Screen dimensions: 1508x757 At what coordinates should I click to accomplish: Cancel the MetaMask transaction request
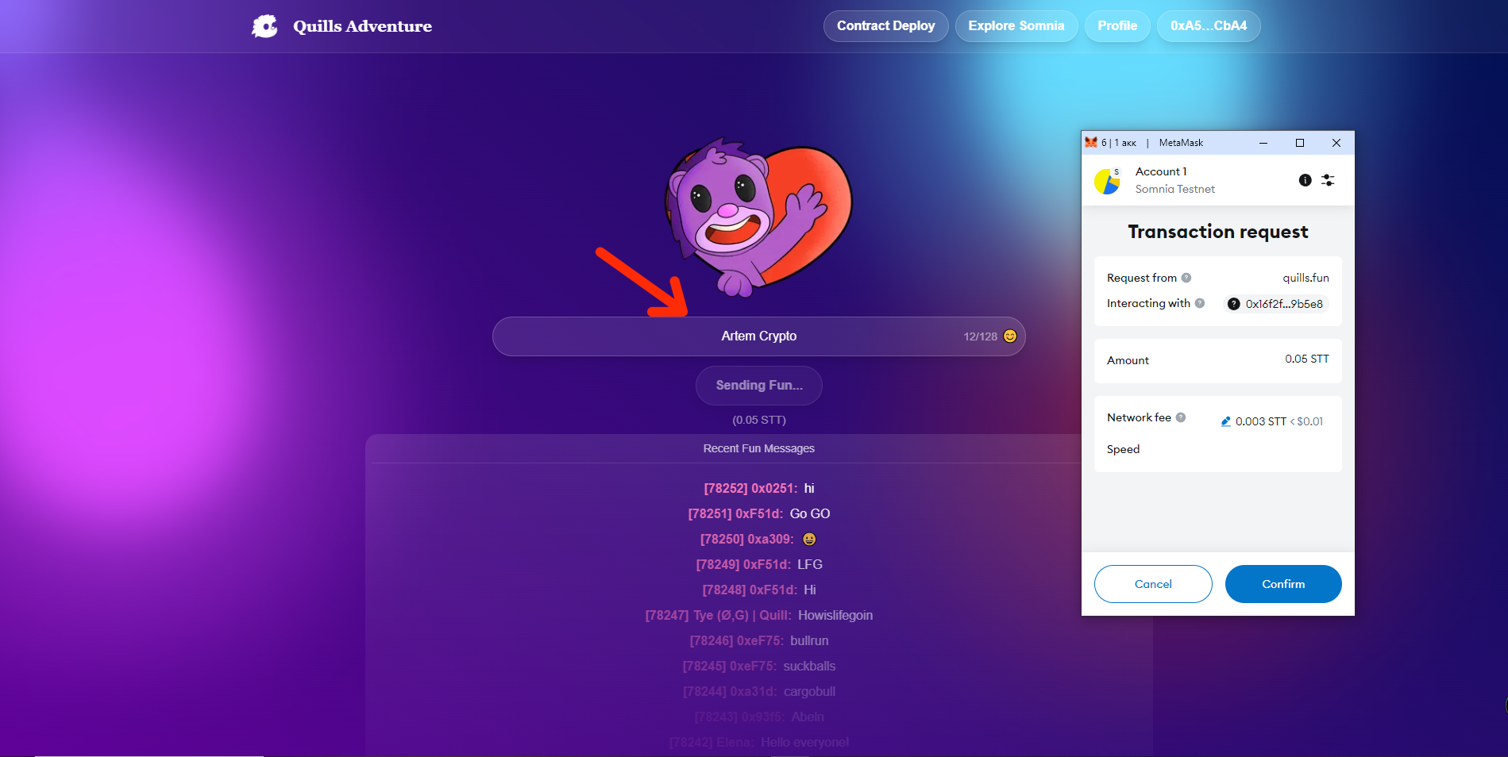[x=1153, y=584]
